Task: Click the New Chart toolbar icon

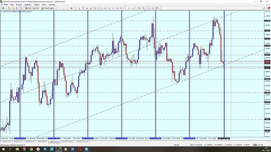Action: click(x=3, y=8)
